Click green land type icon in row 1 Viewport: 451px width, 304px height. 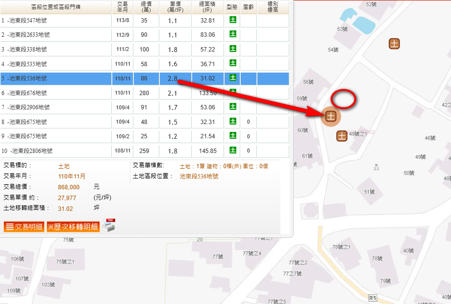(x=232, y=20)
